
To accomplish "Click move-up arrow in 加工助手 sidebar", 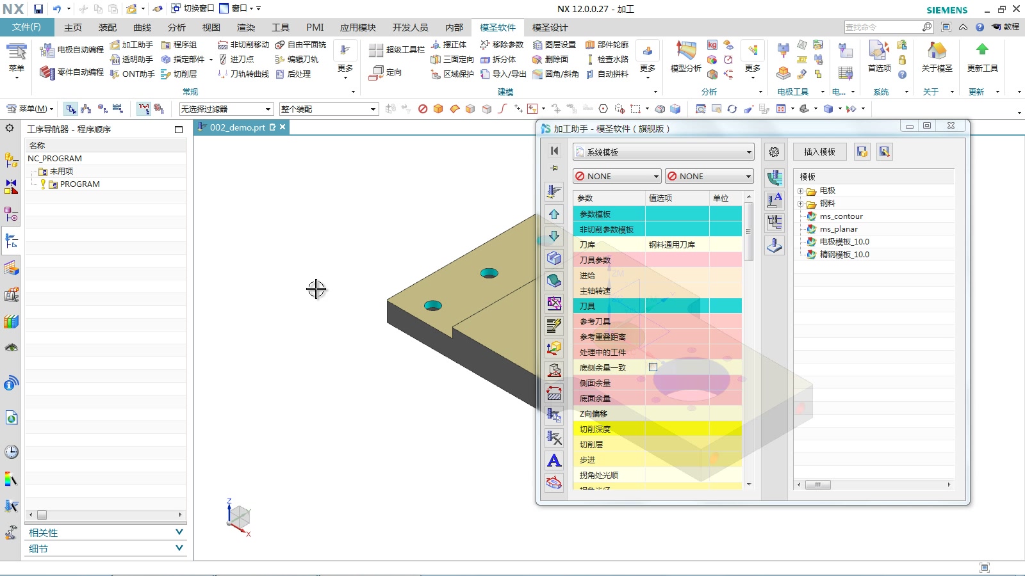I will point(554,214).
